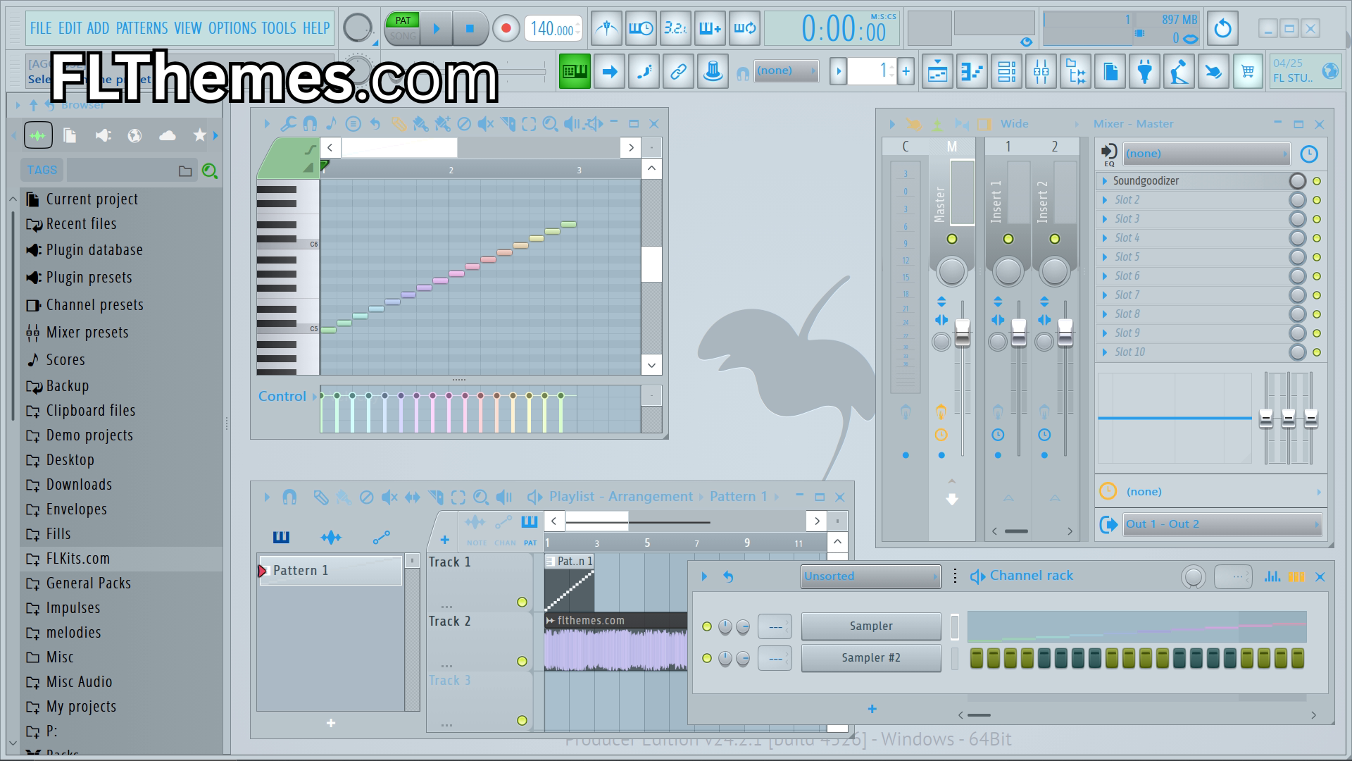The width and height of the screenshot is (1352, 761).
Task: Open the snap selector dropdown showing (none)
Action: pyautogui.click(x=786, y=70)
